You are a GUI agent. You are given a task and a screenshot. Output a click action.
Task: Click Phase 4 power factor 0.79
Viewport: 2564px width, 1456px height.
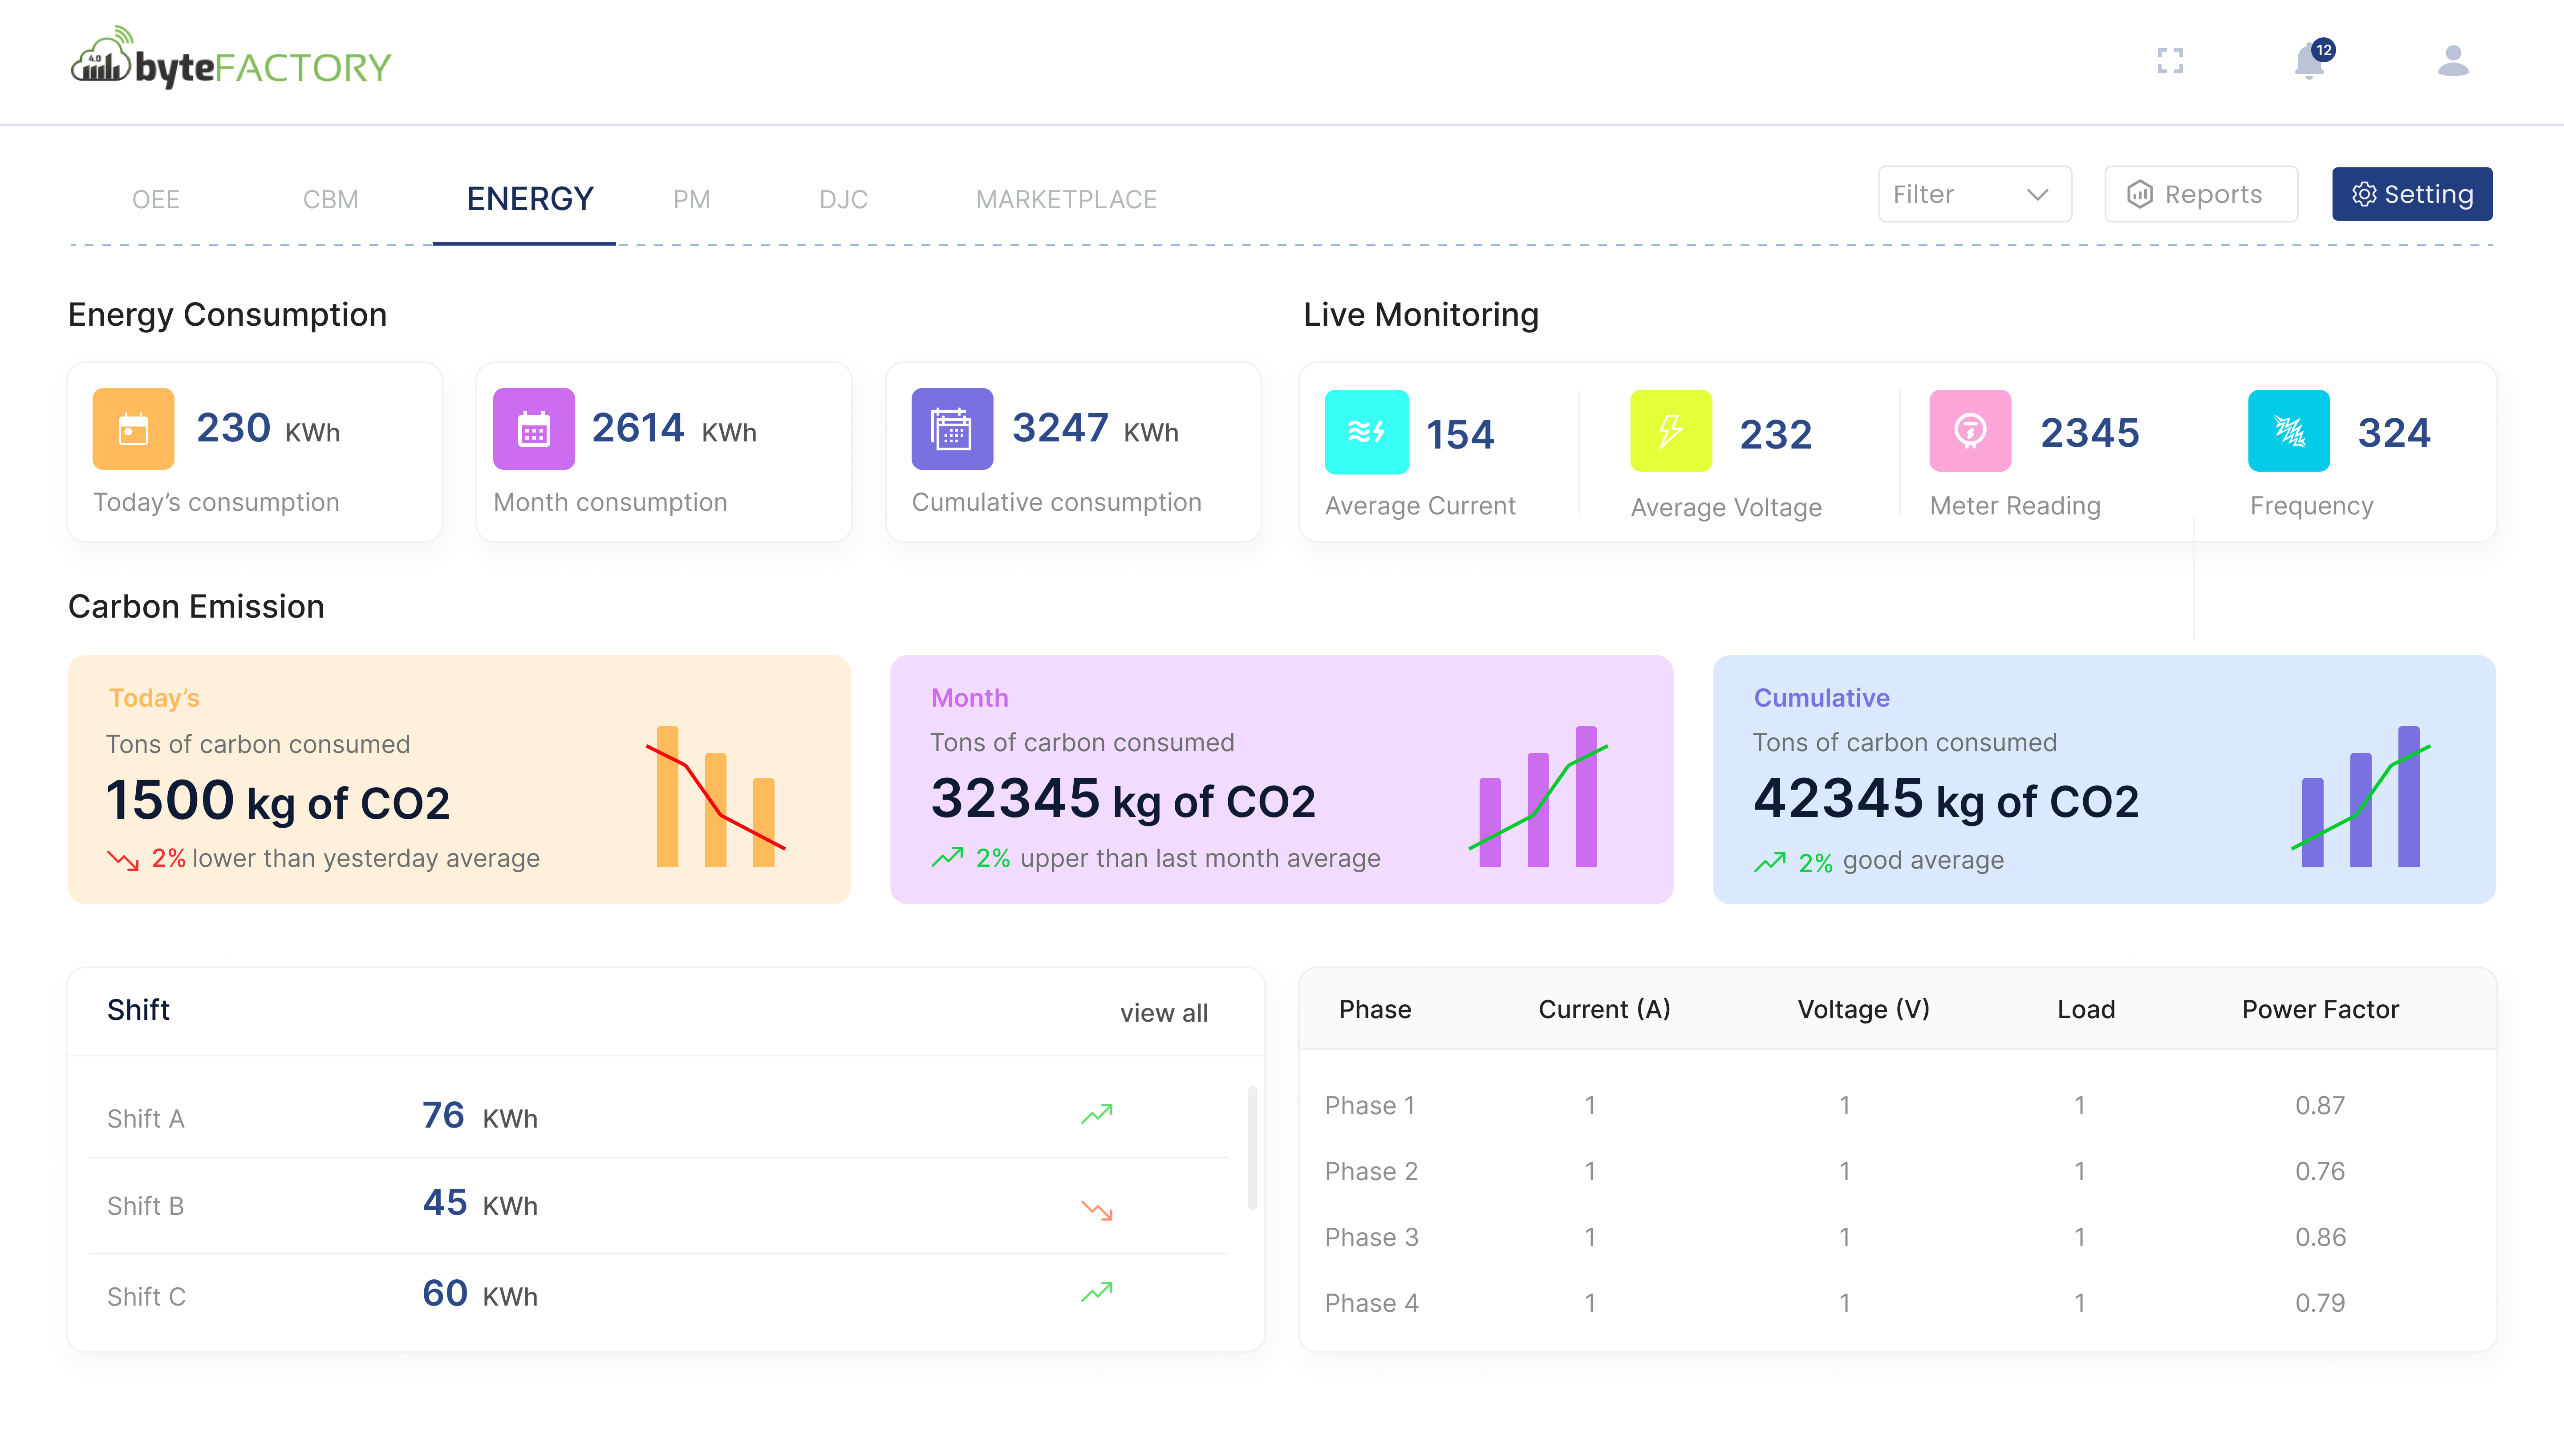click(x=2320, y=1304)
